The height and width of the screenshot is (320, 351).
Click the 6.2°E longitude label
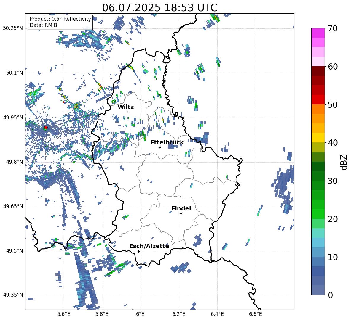click(179, 314)
